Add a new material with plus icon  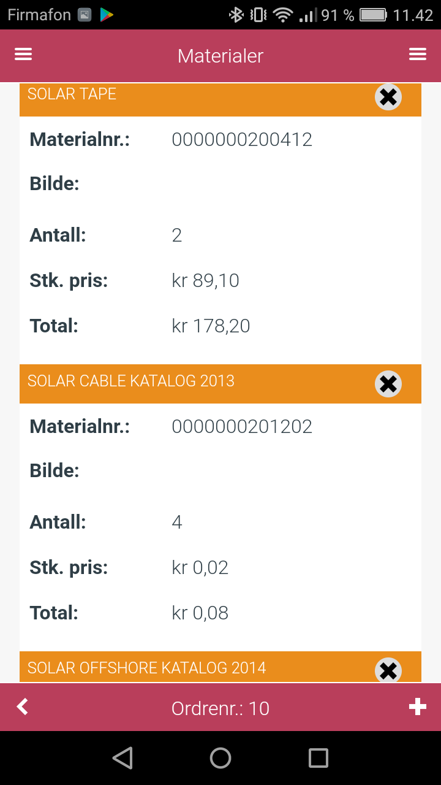tap(418, 707)
